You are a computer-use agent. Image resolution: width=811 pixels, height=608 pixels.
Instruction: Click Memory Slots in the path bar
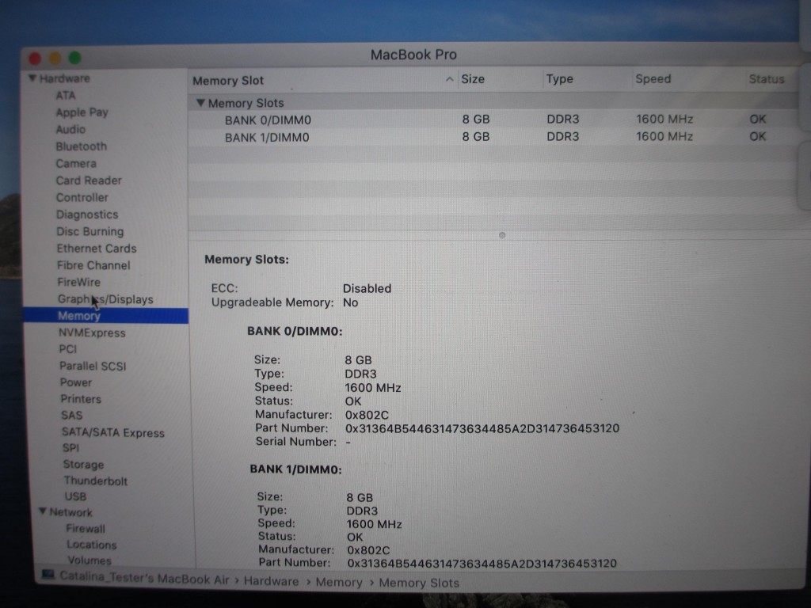(419, 583)
